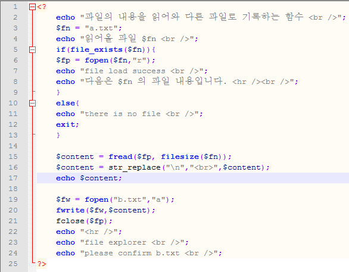Image resolution: width=349 pixels, height=272 pixels.
Task: Click the closing brace on line 9
Action: pyautogui.click(x=58, y=92)
